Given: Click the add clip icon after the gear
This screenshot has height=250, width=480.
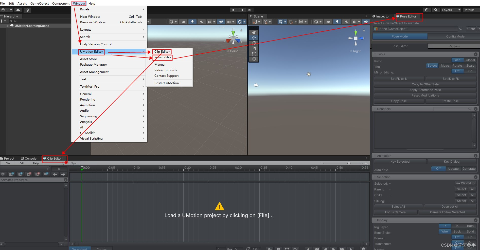Looking at the screenshot, I should 12,174.
